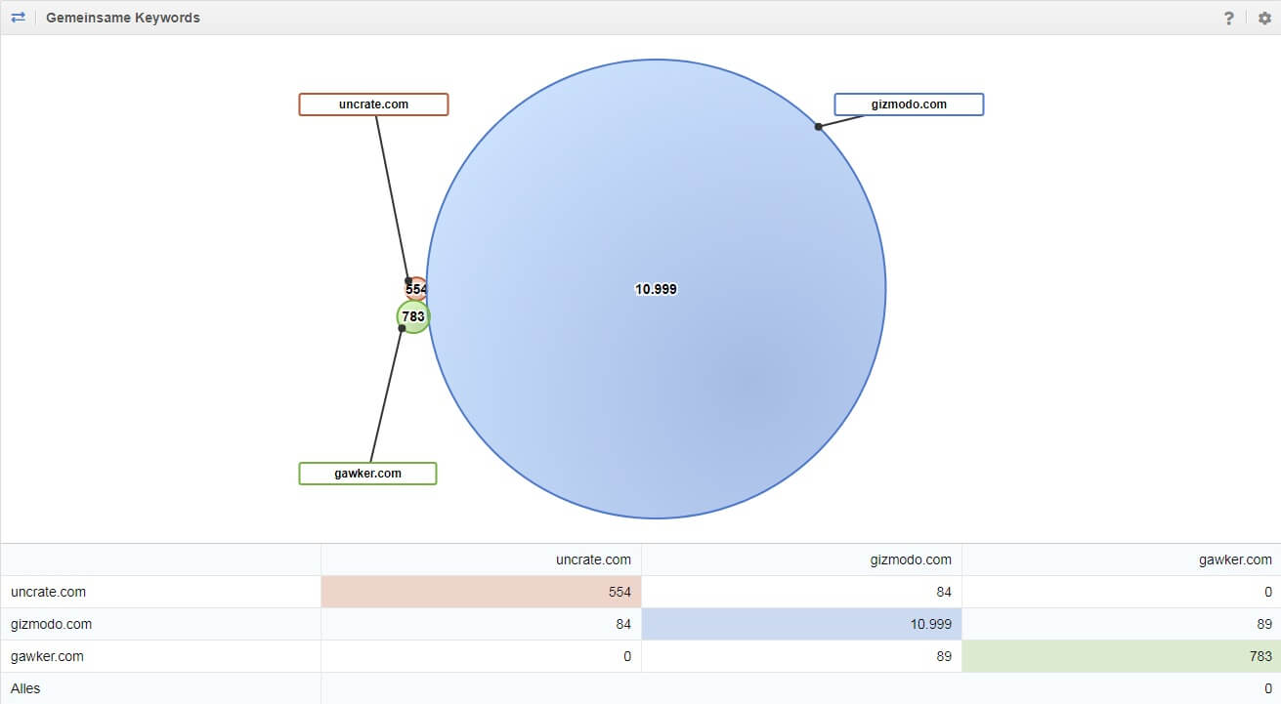The image size is (1281, 704).
Task: Click the Alles row label
Action: (25, 688)
